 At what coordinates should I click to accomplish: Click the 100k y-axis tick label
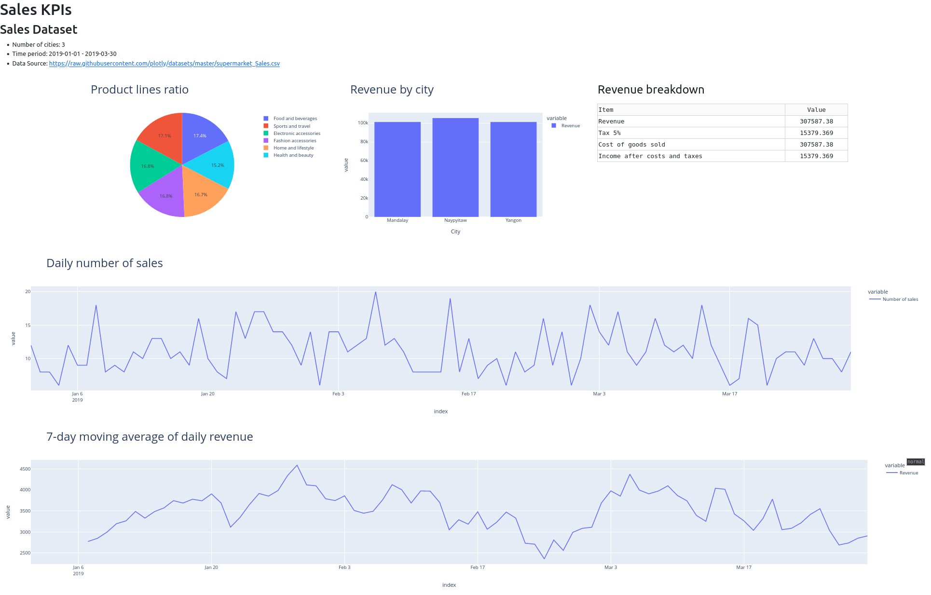(363, 123)
